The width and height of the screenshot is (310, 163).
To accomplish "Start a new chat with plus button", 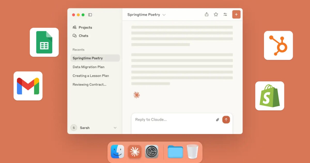I will click(x=236, y=14).
